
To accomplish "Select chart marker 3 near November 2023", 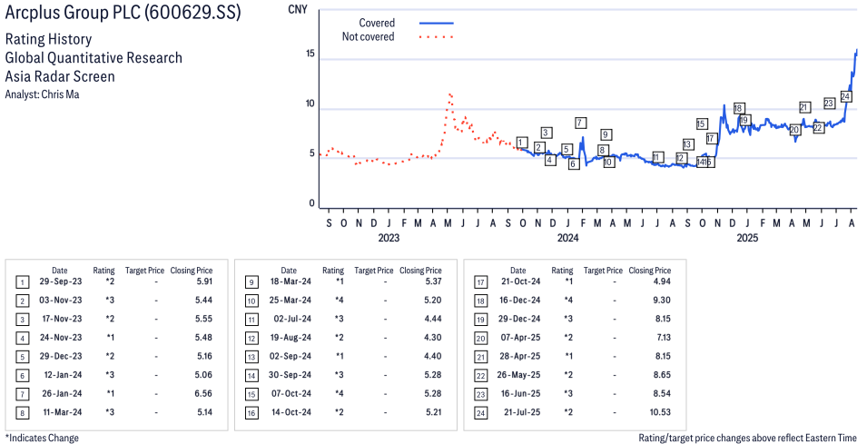I will (x=547, y=133).
